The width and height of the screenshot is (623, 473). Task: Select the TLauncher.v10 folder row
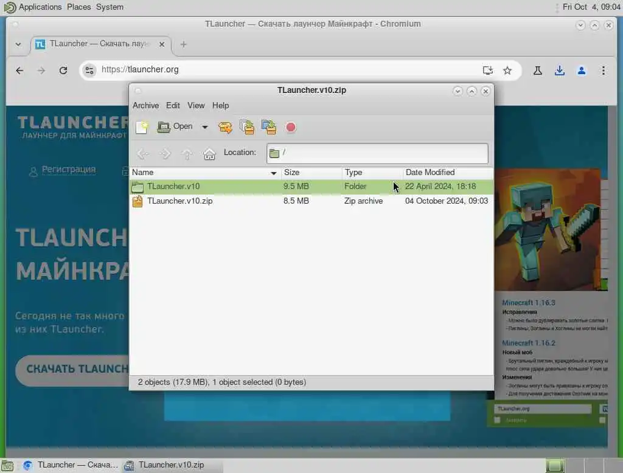pyautogui.click(x=311, y=187)
